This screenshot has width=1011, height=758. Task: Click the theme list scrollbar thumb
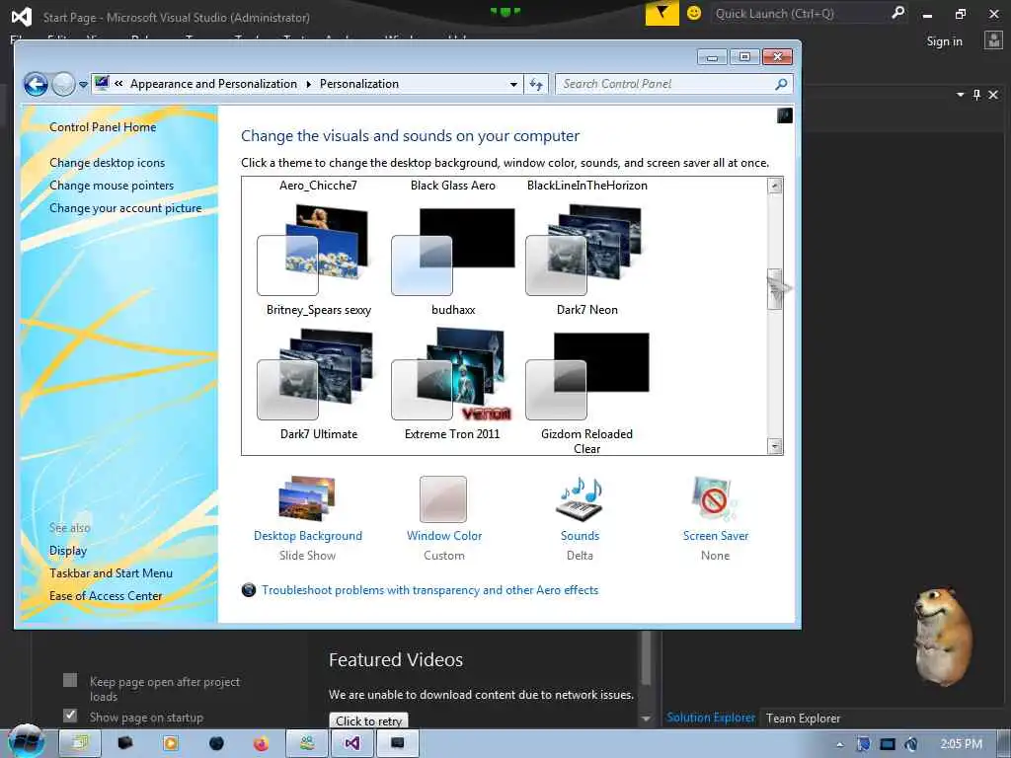point(775,289)
